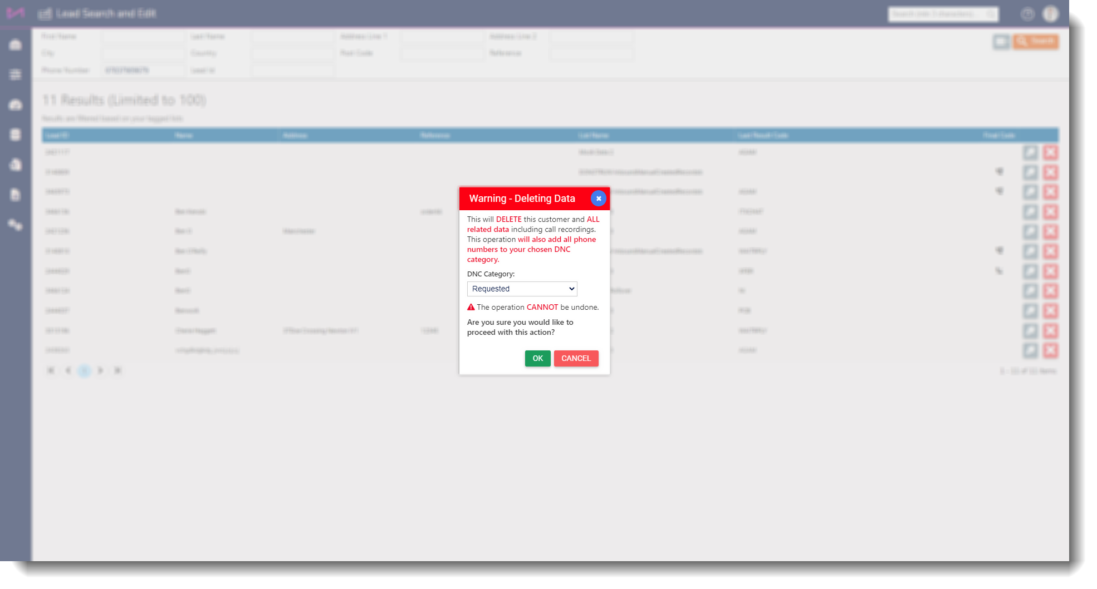Click the orange Search button
Image resolution: width=1097 pixels, height=589 pixels.
tap(1035, 41)
